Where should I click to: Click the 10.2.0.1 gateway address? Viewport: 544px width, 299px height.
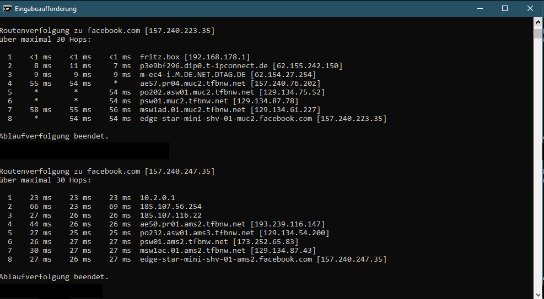click(158, 198)
